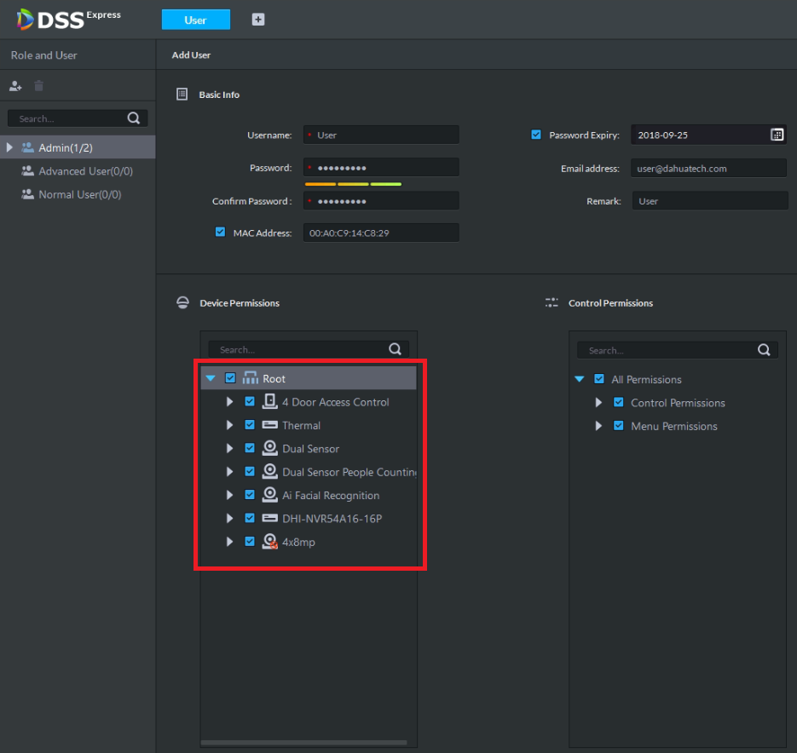
Task: Expand the Menu Permissions tree node
Action: 598,426
